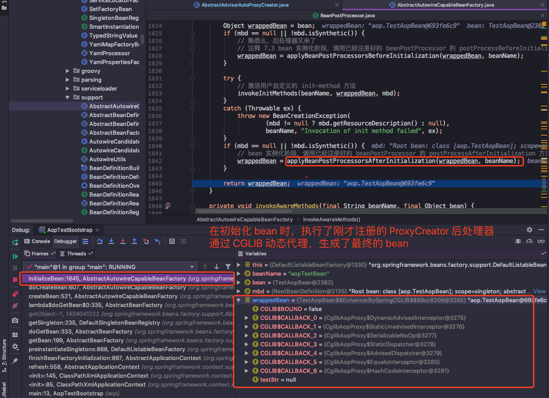Toggle Mute Breakpoints icon
The image size is (549, 398).
coord(15,306)
